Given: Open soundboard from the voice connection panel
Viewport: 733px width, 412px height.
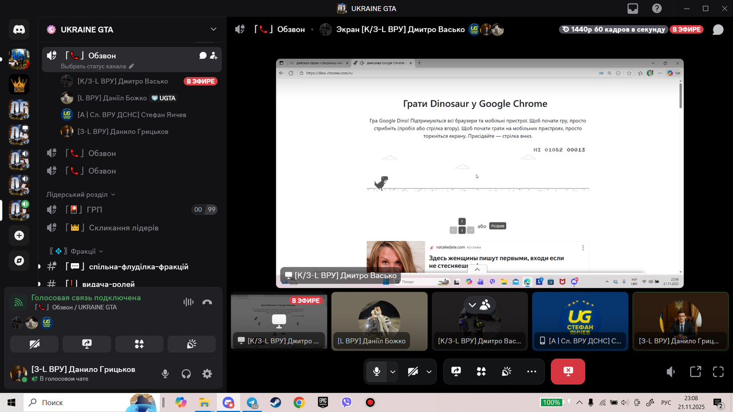Looking at the screenshot, I should (192, 344).
